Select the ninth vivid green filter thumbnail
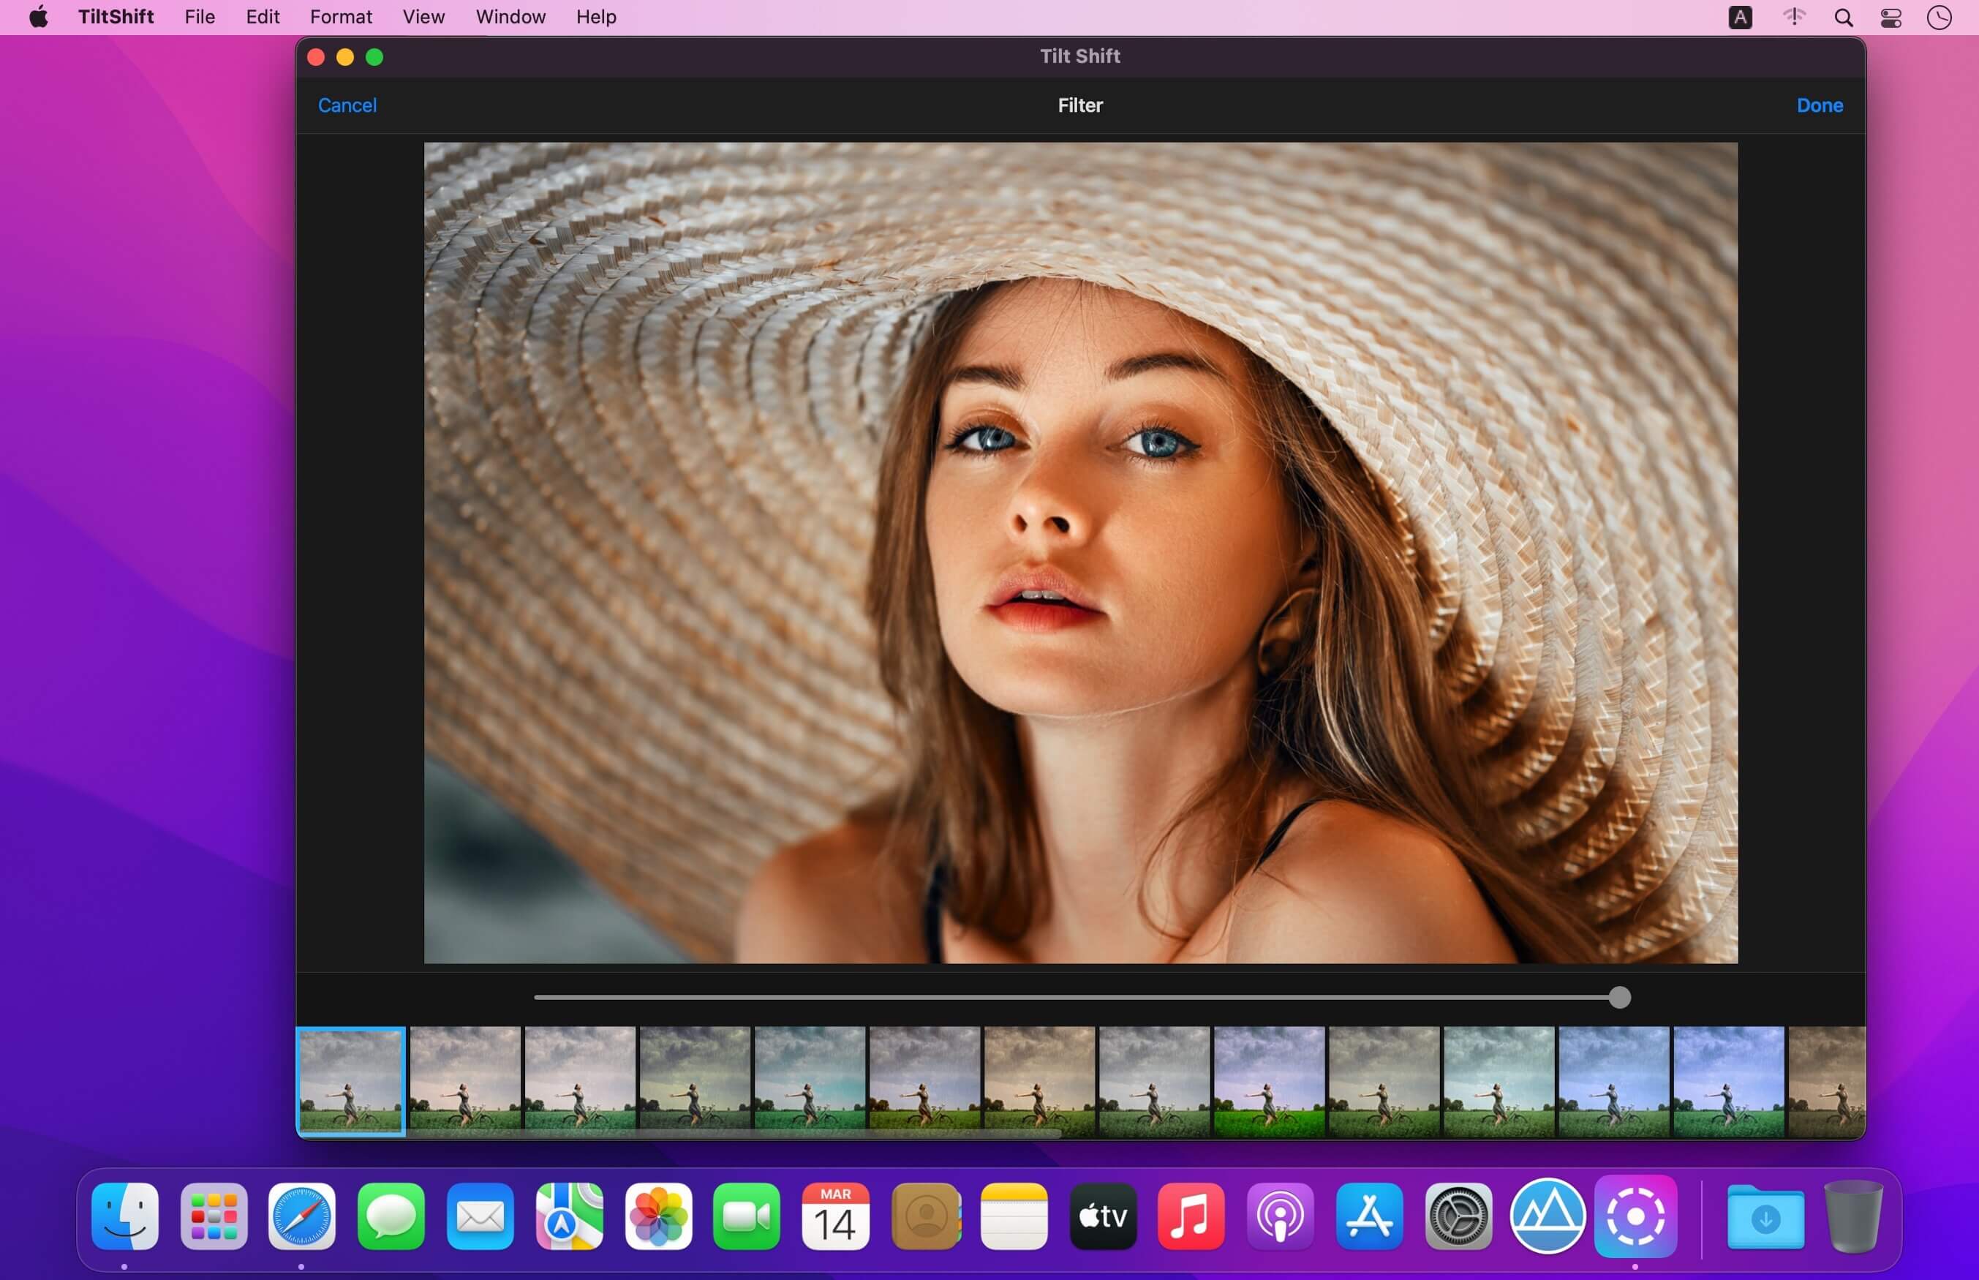Viewport: 1979px width, 1280px height. (1269, 1080)
